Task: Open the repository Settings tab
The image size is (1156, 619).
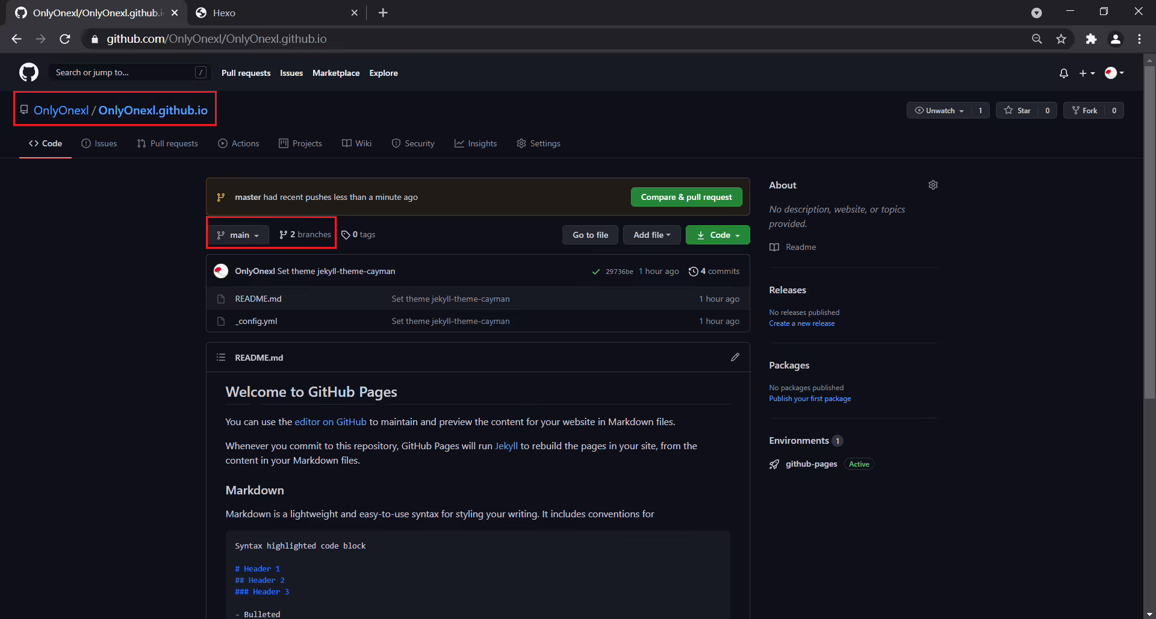Action: tap(538, 143)
